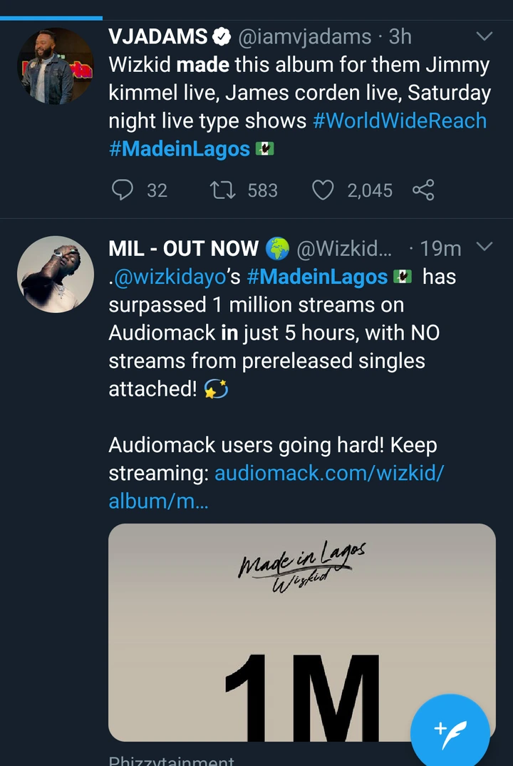Reply to VJADAMS tweet via comment icon

pyautogui.click(x=123, y=190)
